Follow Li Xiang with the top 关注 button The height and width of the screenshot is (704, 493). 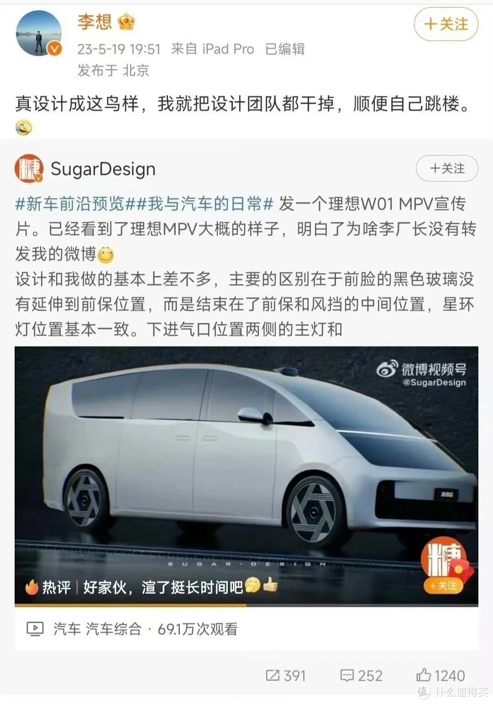[x=446, y=24]
